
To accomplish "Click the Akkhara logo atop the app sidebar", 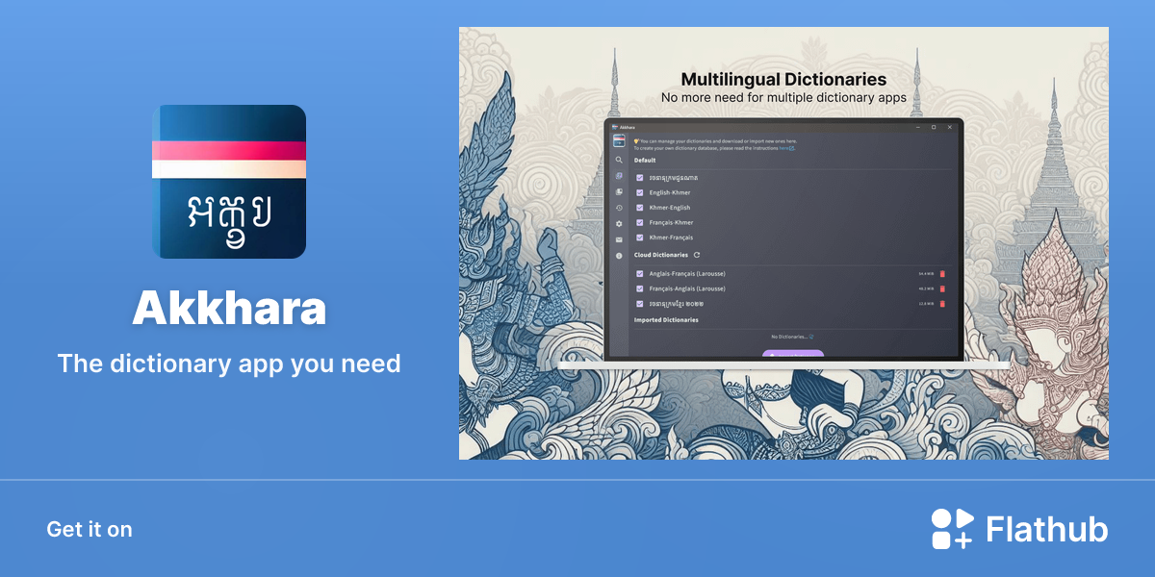I will [619, 140].
